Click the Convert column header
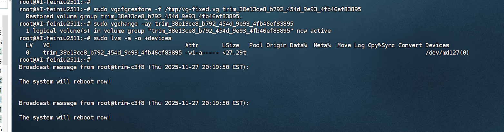This screenshot has width=504, height=132. tap(410, 45)
